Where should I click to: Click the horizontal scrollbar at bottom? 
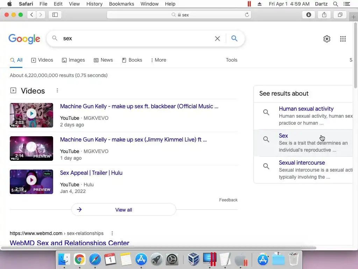pos(159,248)
